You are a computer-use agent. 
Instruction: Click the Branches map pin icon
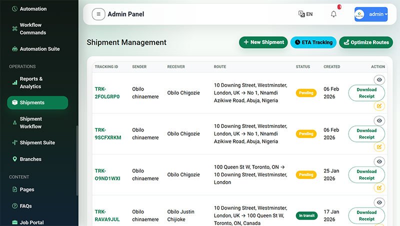tap(15, 159)
